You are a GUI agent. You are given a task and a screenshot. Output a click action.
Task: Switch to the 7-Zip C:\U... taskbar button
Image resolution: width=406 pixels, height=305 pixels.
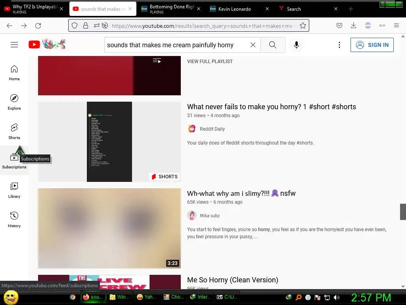click(227, 297)
